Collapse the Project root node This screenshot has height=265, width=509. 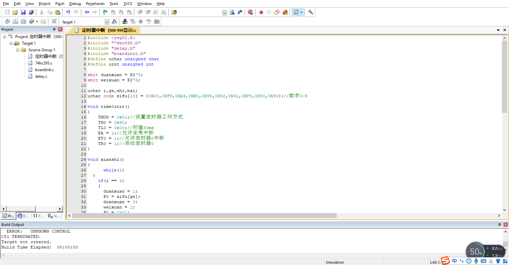(5, 37)
